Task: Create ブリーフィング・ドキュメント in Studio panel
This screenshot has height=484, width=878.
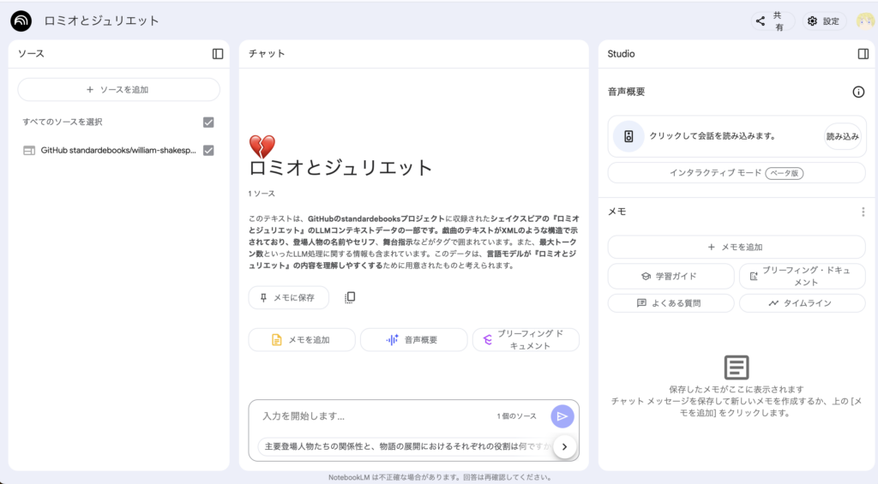Action: point(803,276)
